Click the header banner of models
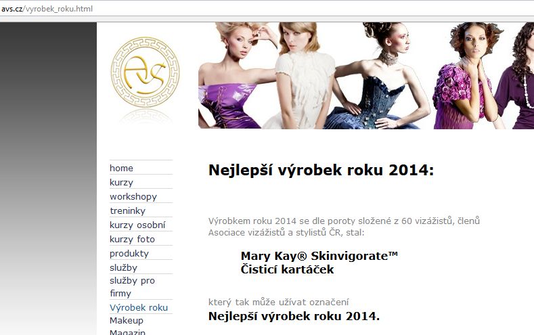The width and height of the screenshot is (534, 335). pyautogui.click(x=366, y=76)
